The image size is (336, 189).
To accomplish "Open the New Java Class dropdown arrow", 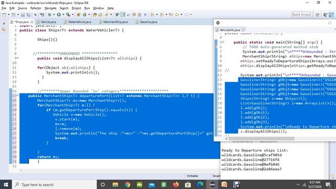I will tap(89, 15).
